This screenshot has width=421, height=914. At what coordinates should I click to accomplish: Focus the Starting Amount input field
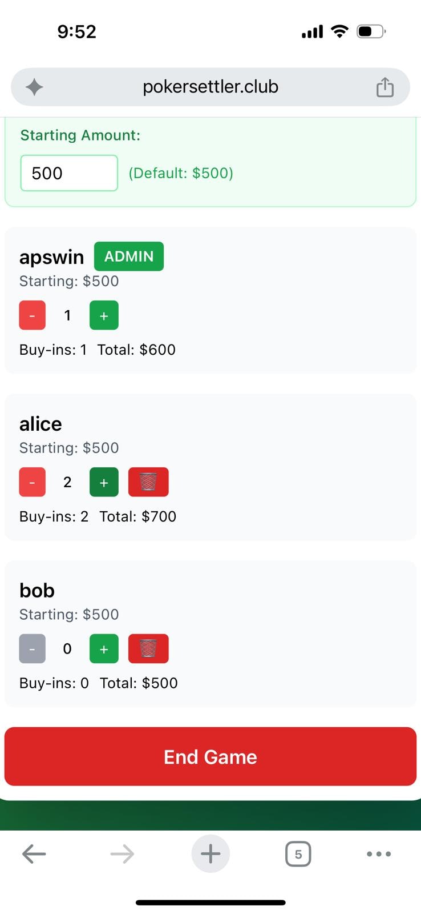point(69,173)
